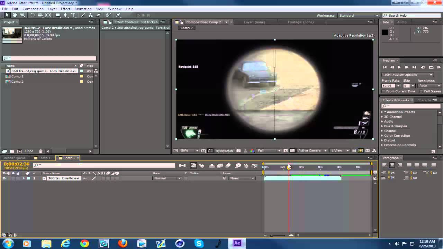Select the Rotation tool
443x249 pixels.
(x=33, y=15)
